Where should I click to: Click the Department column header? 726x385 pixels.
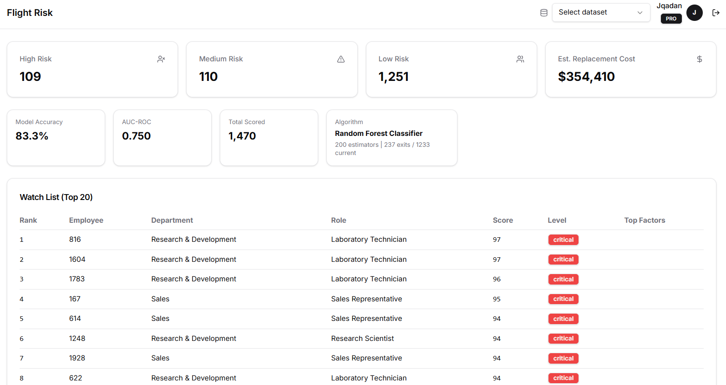pyautogui.click(x=172, y=220)
